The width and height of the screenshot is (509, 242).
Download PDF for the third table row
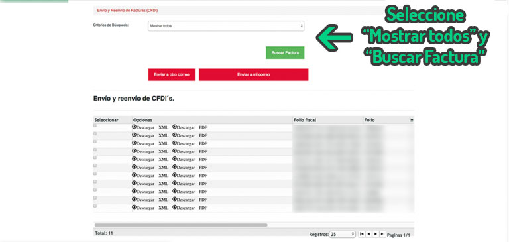(x=190, y=143)
